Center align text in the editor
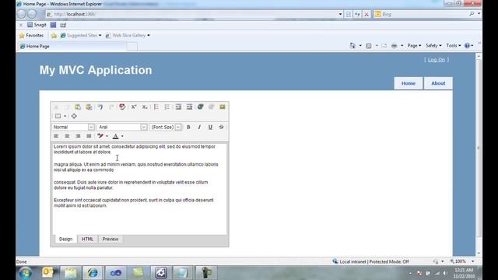This screenshot has width=498, height=280. point(67,136)
